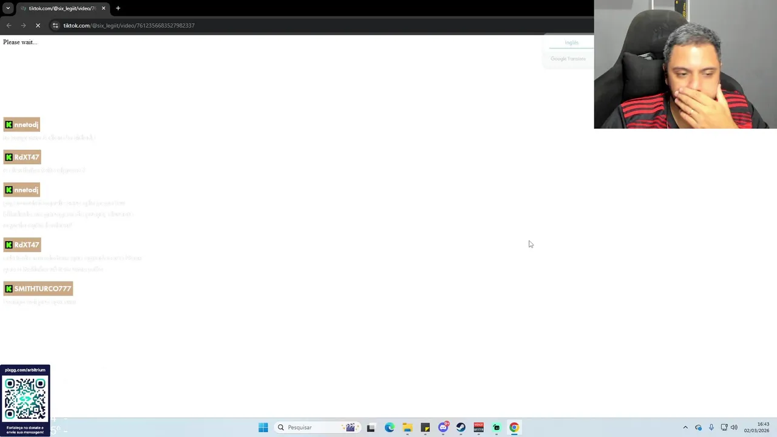This screenshot has width=777, height=437.
Task: Click the first RdXT47 chat name
Action: point(22,157)
